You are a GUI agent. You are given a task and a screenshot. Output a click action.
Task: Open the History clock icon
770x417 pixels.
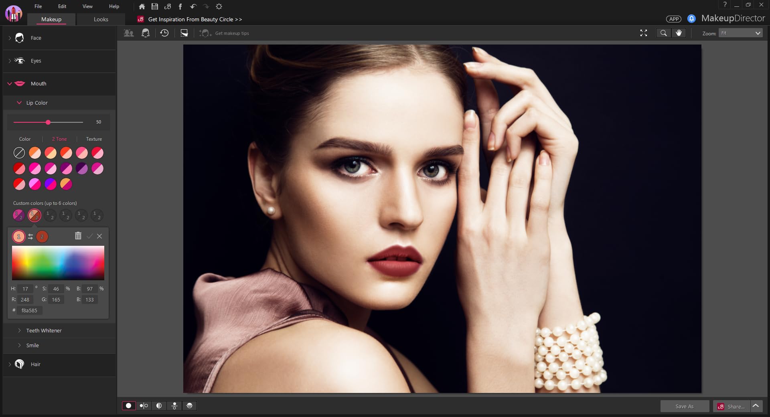click(x=164, y=33)
